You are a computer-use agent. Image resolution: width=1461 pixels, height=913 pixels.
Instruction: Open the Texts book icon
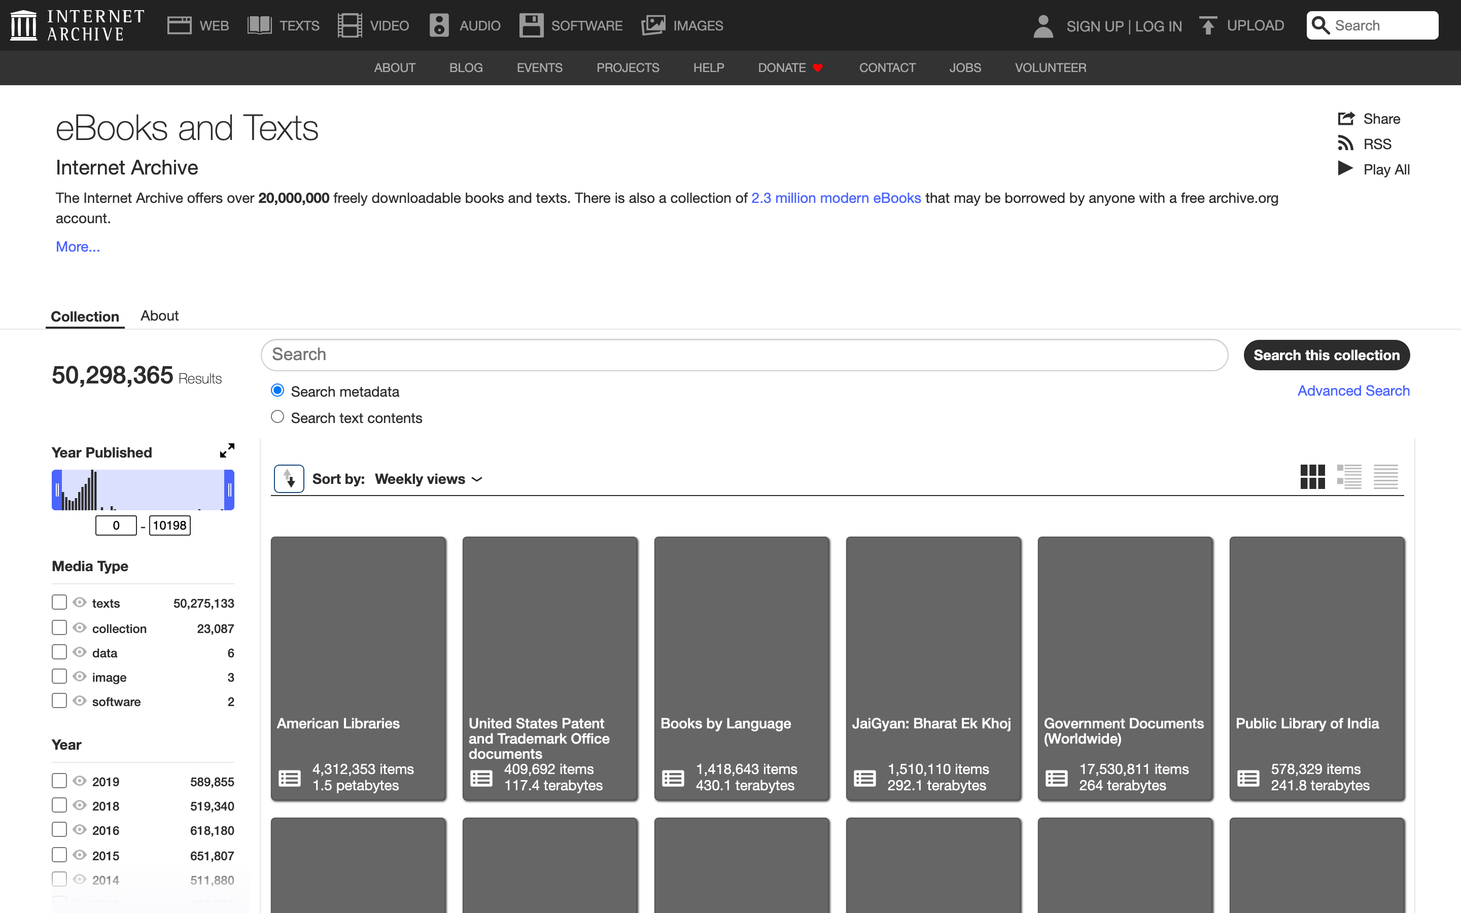(x=260, y=25)
